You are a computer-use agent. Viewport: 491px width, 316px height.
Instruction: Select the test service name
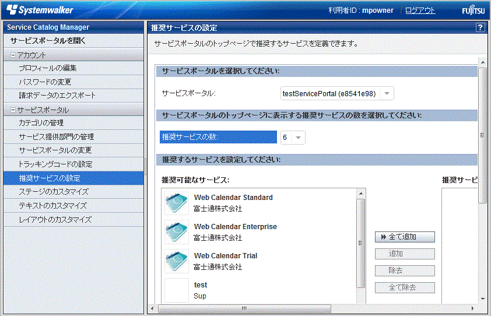coord(201,285)
